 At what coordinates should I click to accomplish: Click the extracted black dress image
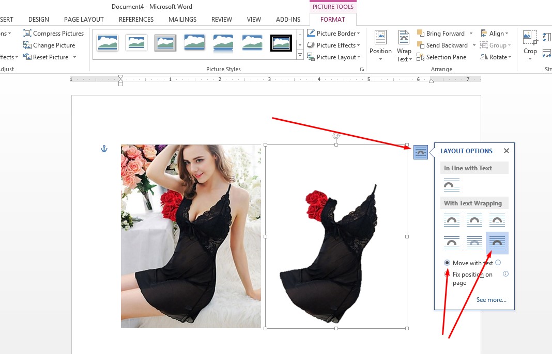click(x=336, y=236)
